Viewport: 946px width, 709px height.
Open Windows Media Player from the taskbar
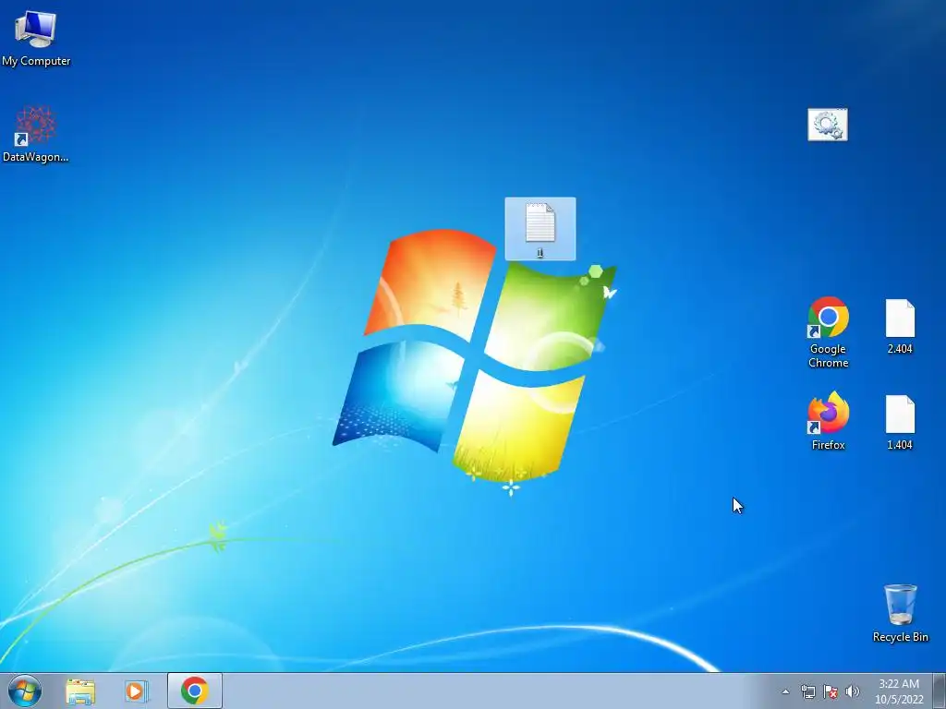tap(137, 691)
